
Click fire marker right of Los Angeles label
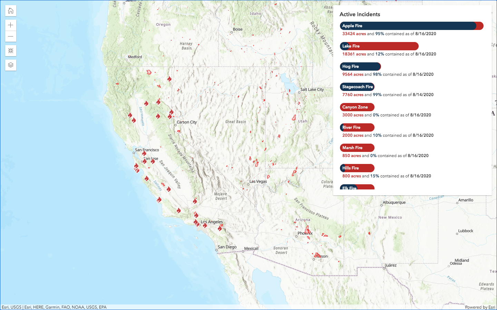(x=220, y=228)
